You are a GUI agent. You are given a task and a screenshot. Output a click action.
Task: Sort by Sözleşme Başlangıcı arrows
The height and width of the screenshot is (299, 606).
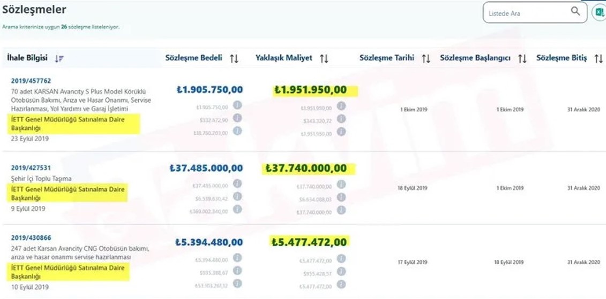pyautogui.click(x=522, y=58)
